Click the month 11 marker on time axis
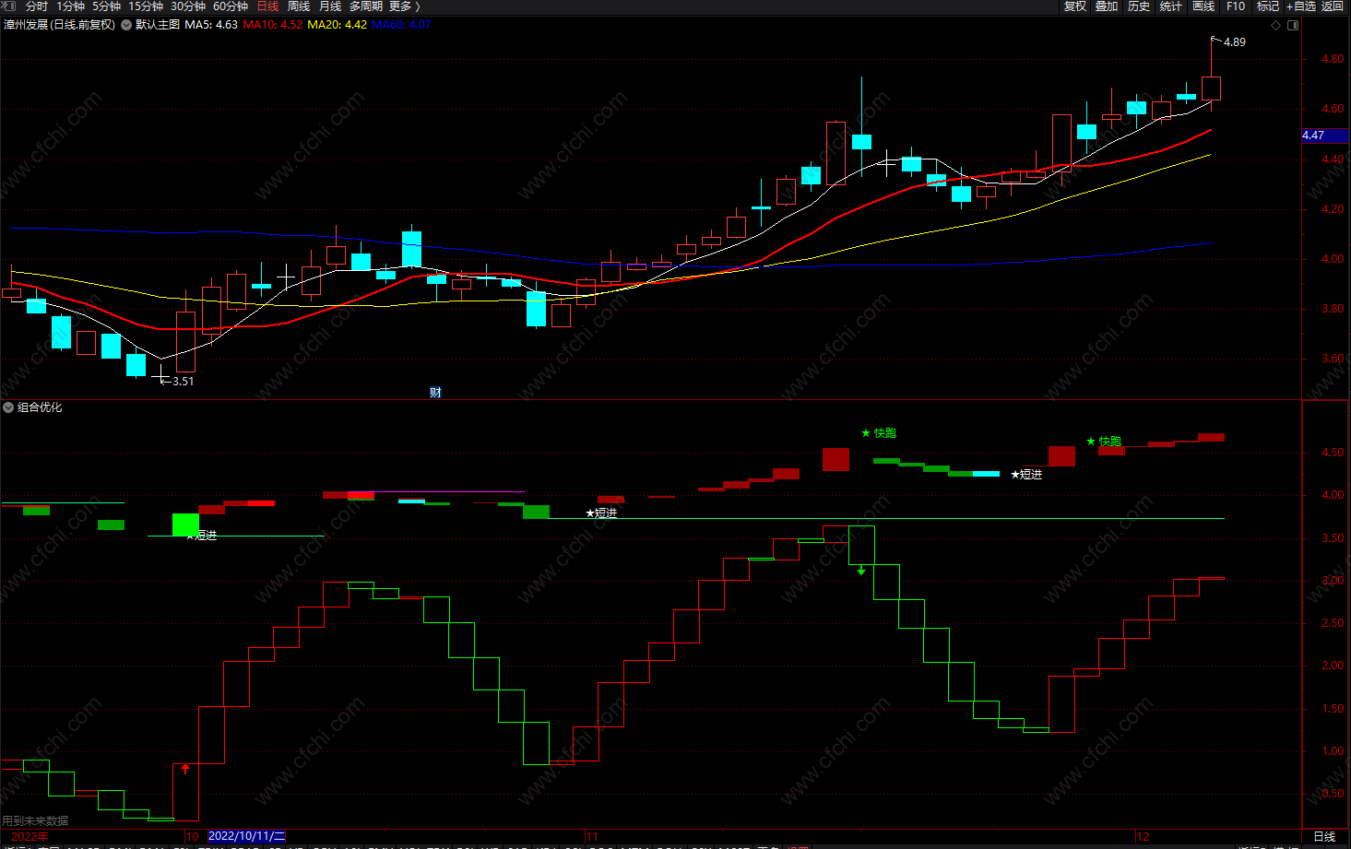The height and width of the screenshot is (849, 1351). (x=592, y=837)
